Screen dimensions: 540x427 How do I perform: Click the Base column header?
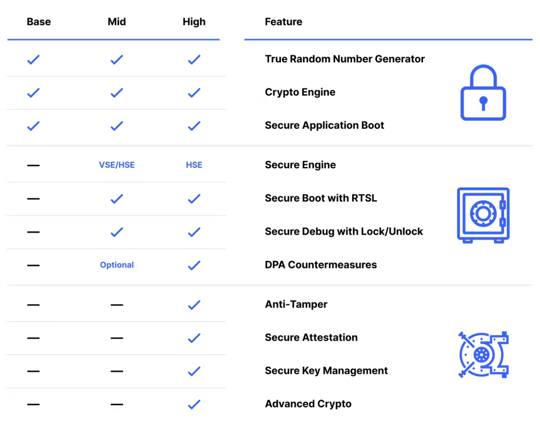39,22
